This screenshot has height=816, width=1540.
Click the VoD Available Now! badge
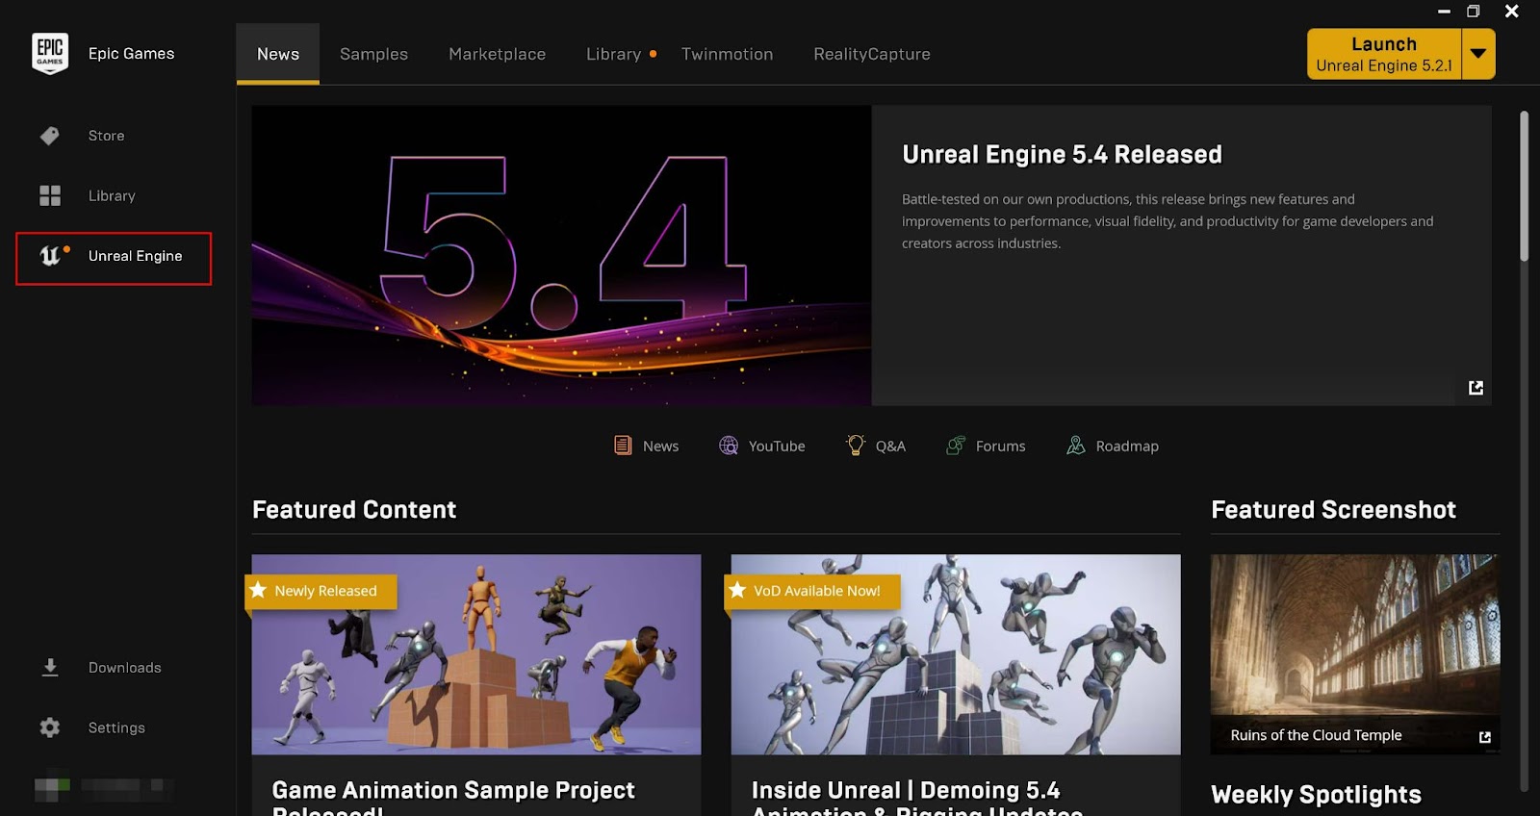812,591
